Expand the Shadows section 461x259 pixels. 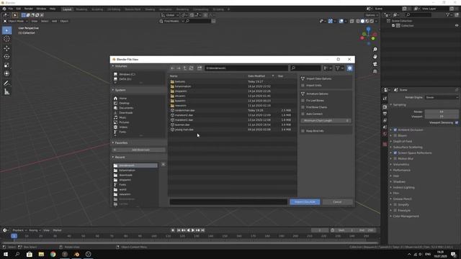[x=399, y=182]
